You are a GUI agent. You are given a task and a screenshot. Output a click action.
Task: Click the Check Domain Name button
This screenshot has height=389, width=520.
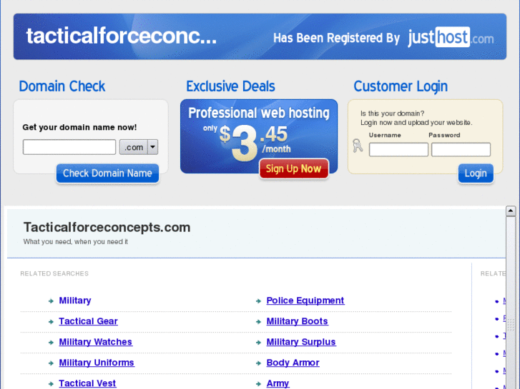(x=107, y=173)
